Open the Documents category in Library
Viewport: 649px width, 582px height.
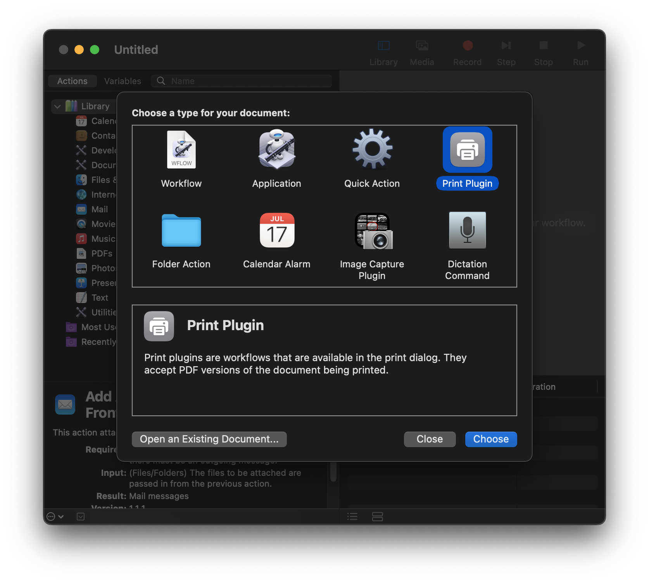[x=96, y=165]
